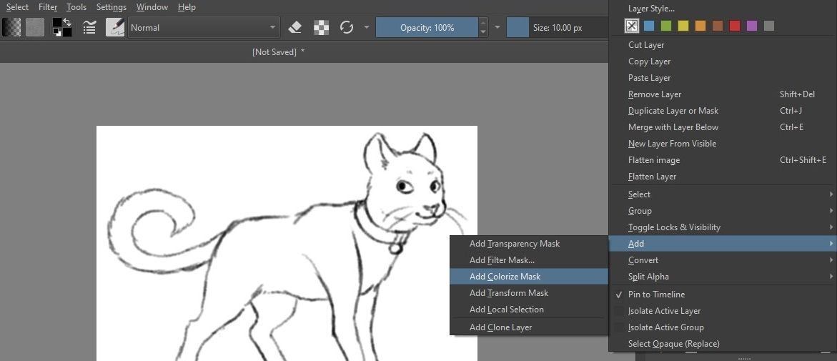
Task: Toggle Isolate Active Layer
Action: [x=722, y=311]
